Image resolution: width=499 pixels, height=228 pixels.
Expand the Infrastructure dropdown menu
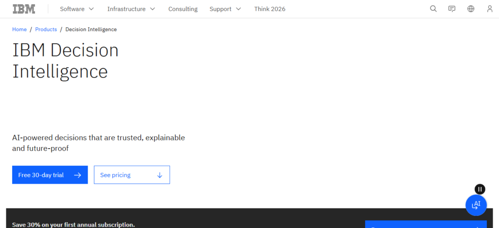(131, 9)
